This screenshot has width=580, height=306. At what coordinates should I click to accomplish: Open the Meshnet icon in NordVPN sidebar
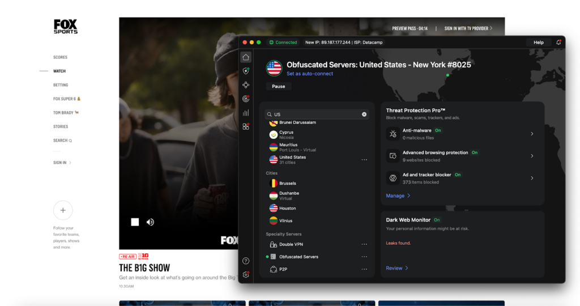tap(246, 85)
